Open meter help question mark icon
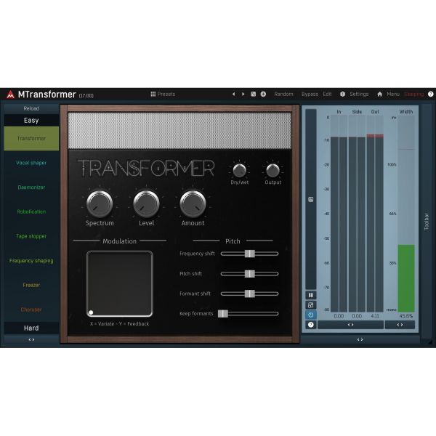The height and width of the screenshot is (436, 436). click(311, 325)
